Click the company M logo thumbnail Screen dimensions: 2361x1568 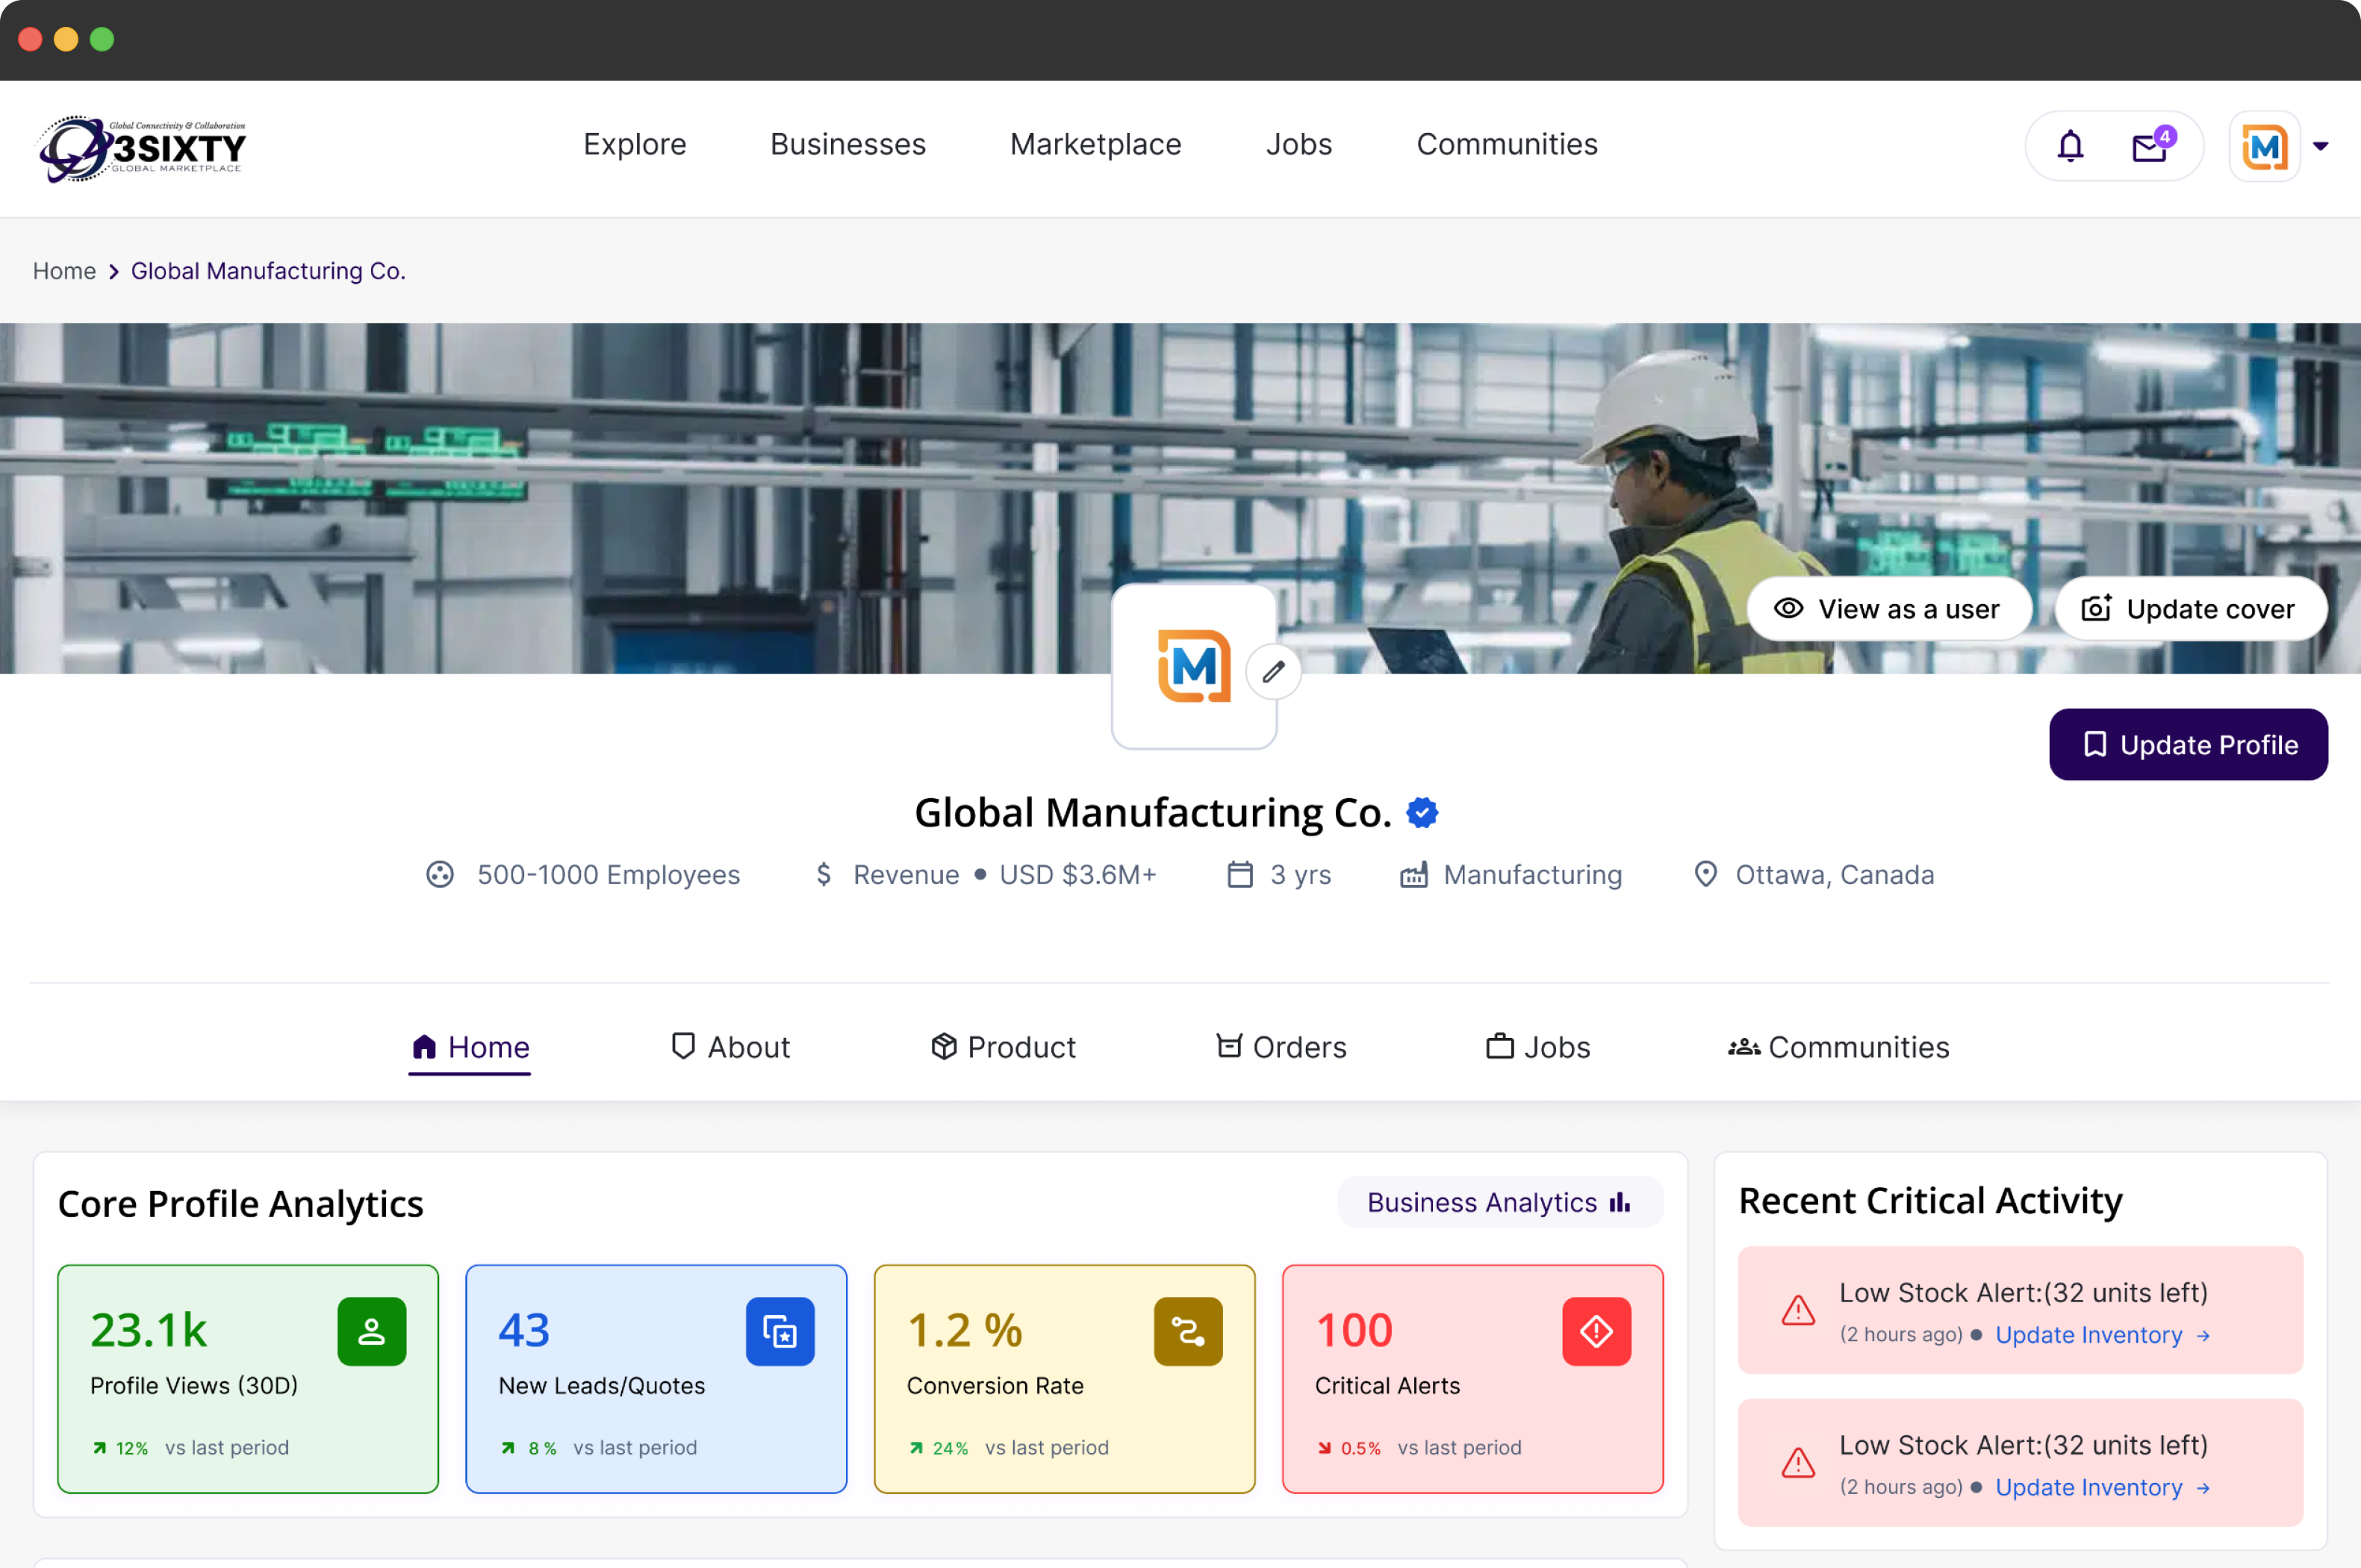(x=1193, y=666)
